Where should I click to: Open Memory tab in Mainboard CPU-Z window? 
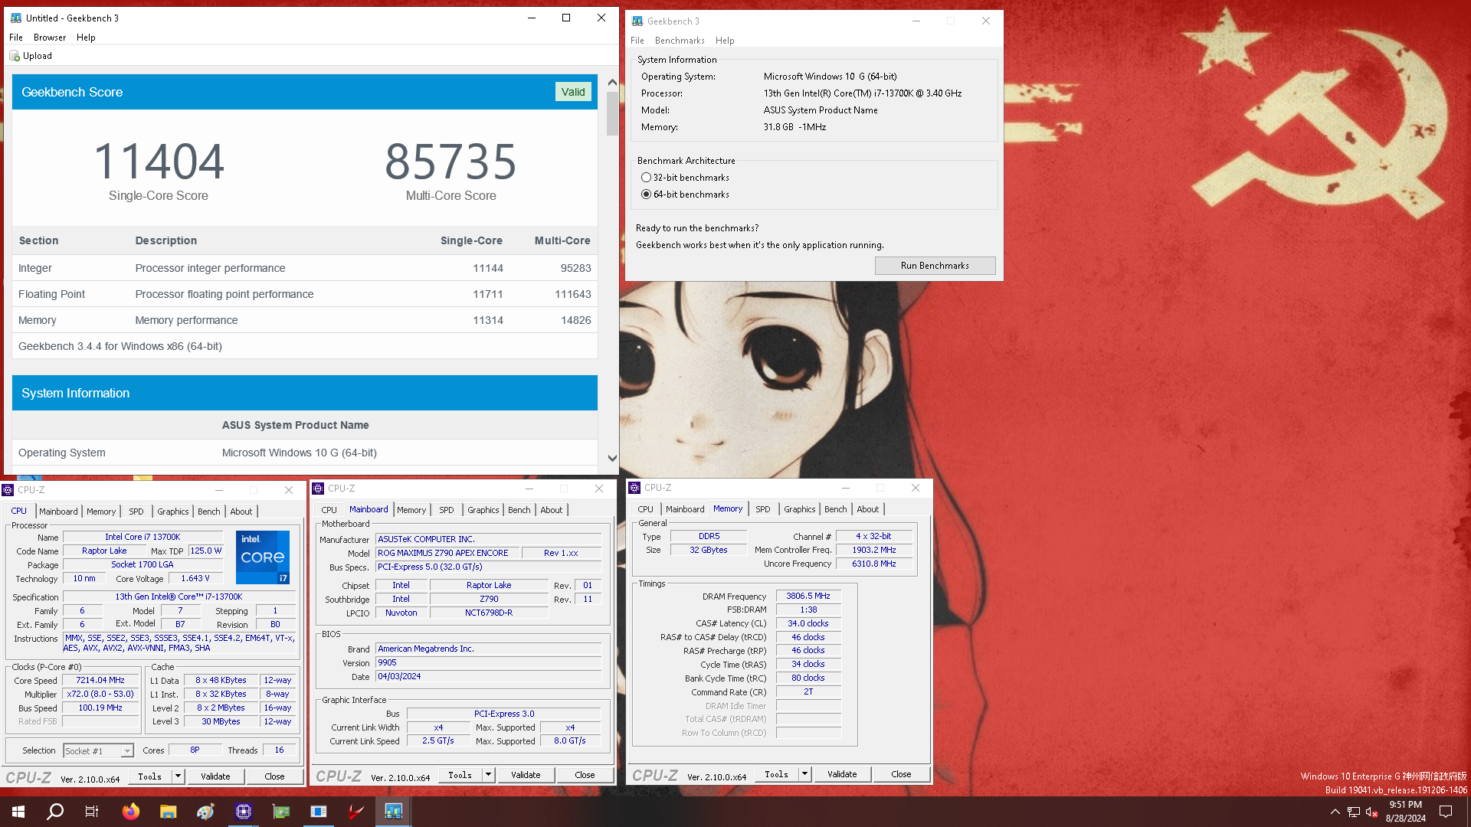[x=411, y=510]
